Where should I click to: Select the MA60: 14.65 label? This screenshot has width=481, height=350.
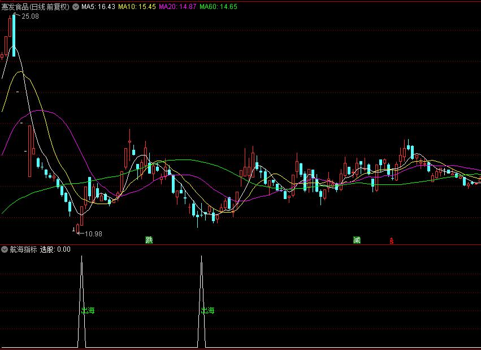coord(218,7)
